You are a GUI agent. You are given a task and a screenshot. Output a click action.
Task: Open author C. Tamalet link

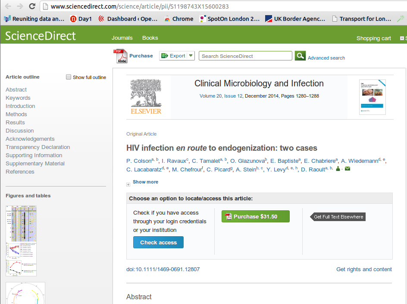pos(206,161)
